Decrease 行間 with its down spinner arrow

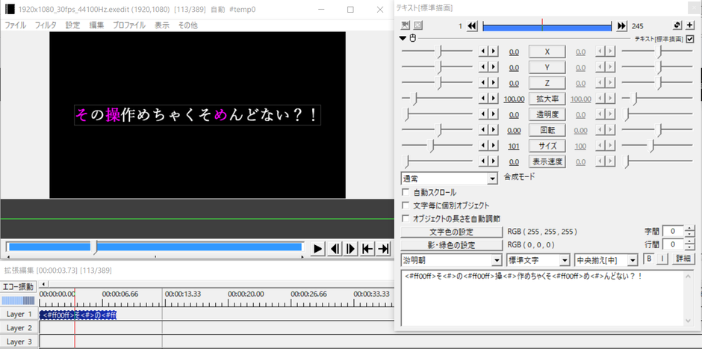689,247
